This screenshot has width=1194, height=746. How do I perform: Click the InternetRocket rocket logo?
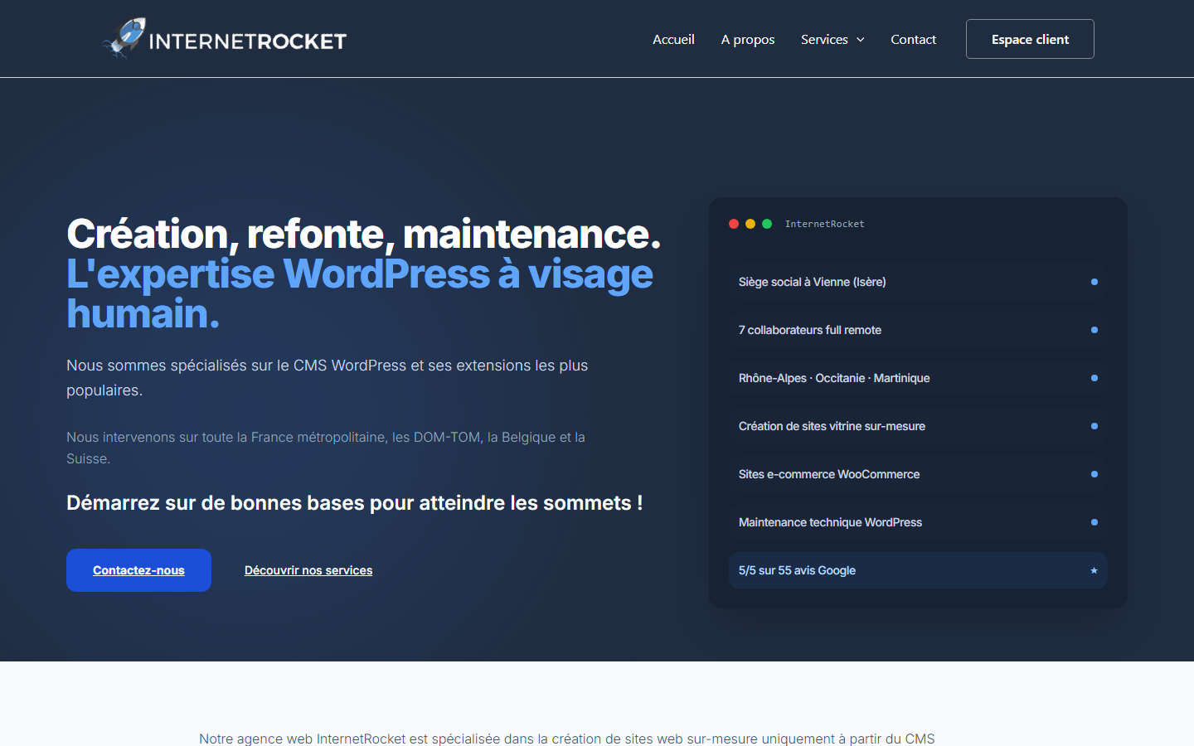tap(224, 38)
